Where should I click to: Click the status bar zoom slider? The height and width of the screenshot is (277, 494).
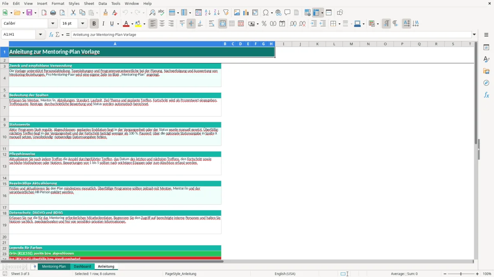point(461,274)
